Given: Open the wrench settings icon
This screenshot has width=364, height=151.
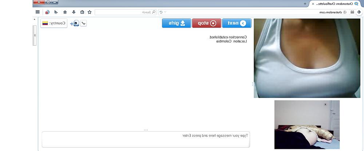Looking at the screenshot, I should point(83,23).
